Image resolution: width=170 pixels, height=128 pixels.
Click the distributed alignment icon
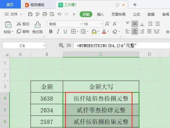click(x=157, y=31)
